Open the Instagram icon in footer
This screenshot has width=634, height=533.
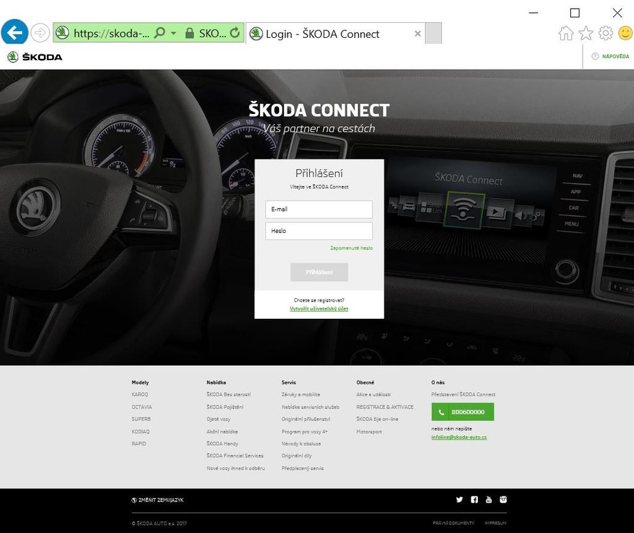[x=503, y=500]
